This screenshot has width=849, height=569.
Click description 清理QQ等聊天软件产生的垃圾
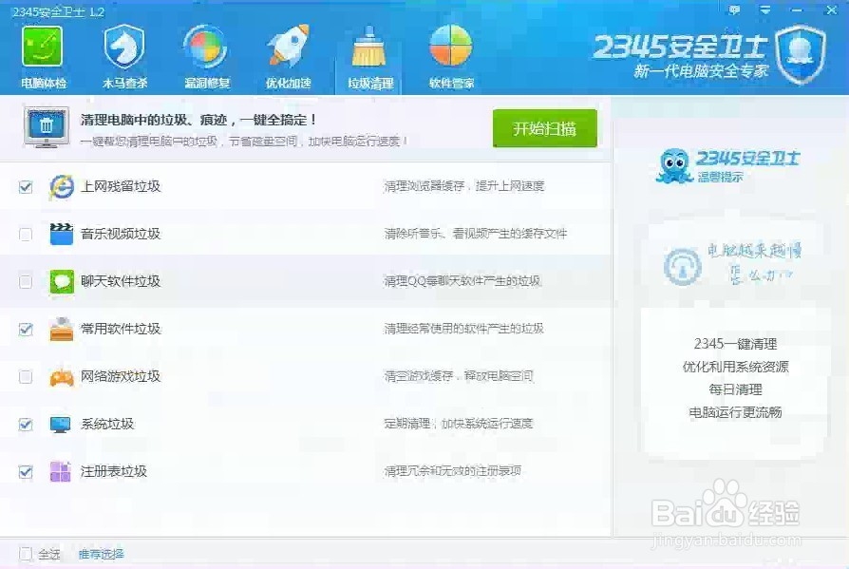point(462,281)
